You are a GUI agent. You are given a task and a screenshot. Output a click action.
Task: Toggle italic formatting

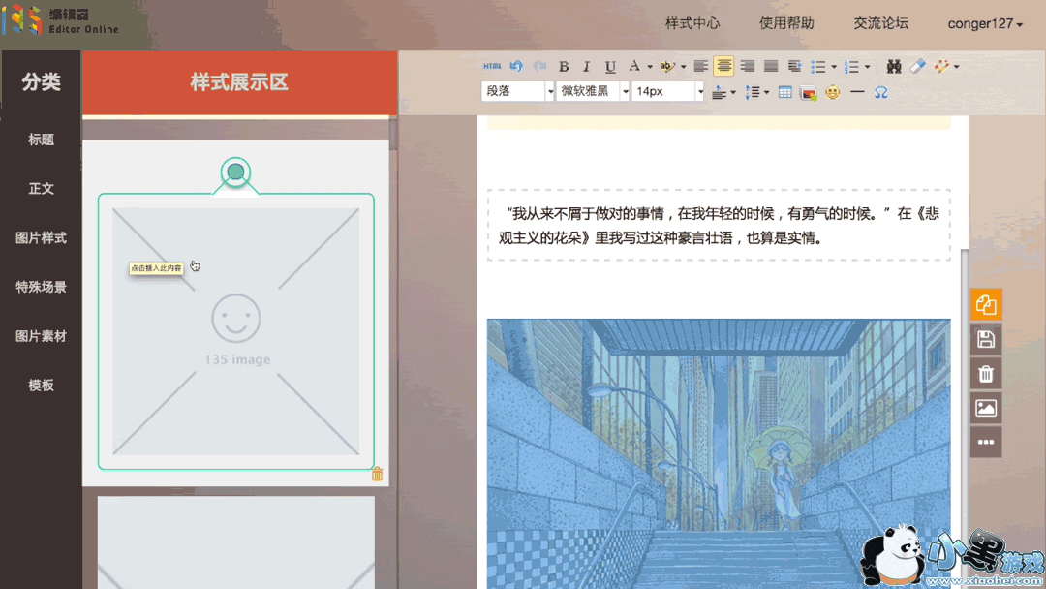click(x=587, y=67)
